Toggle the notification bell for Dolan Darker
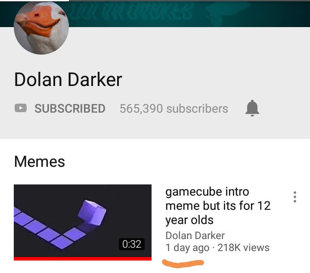The height and width of the screenshot is (273, 310). pos(252,108)
